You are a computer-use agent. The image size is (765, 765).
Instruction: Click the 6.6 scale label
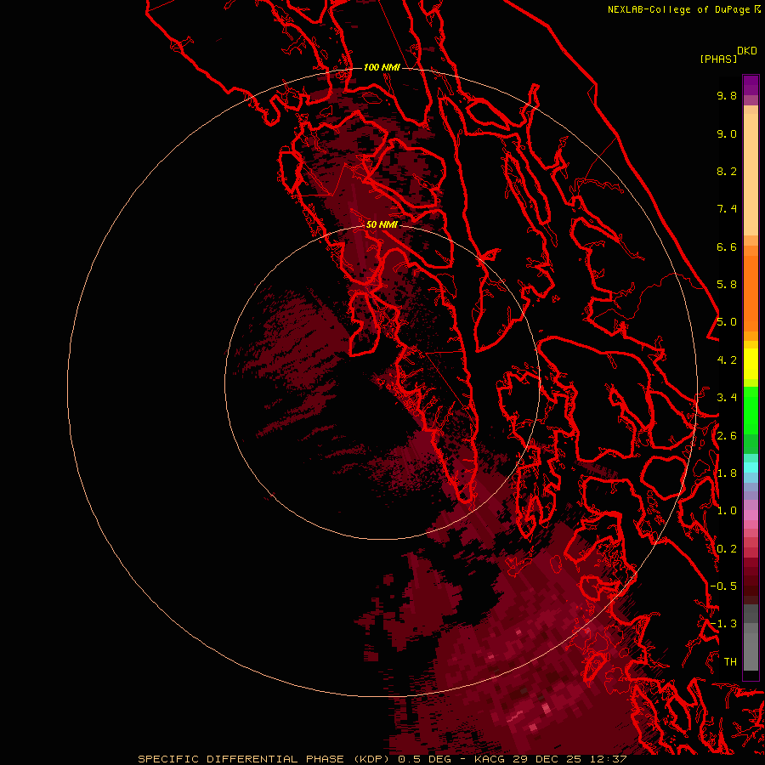pos(727,246)
